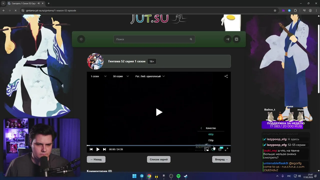Open the '50 серия' episode dropdown
This screenshot has height=180, width=320.
(x=121, y=76)
